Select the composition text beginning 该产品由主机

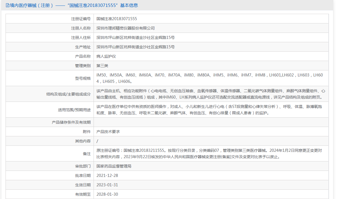click(211, 94)
